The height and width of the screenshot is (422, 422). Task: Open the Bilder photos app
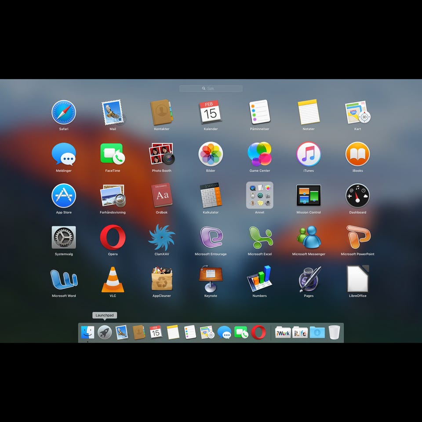211,154
